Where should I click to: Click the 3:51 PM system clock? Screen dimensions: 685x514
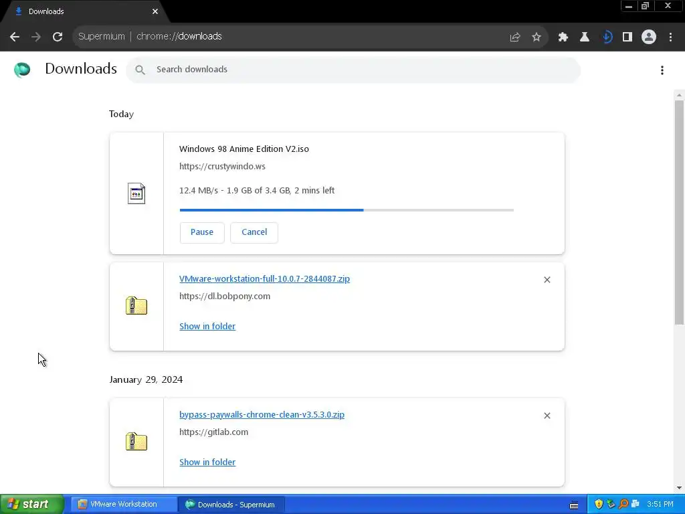coord(660,505)
